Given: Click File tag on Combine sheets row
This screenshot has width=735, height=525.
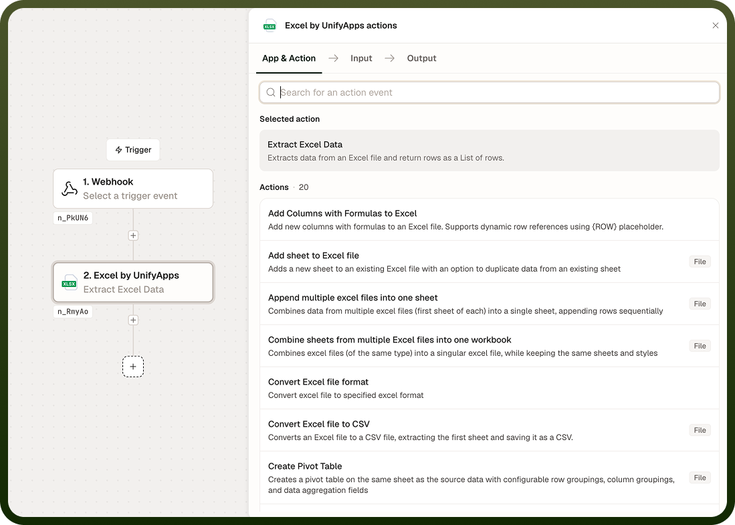Looking at the screenshot, I should (700, 346).
